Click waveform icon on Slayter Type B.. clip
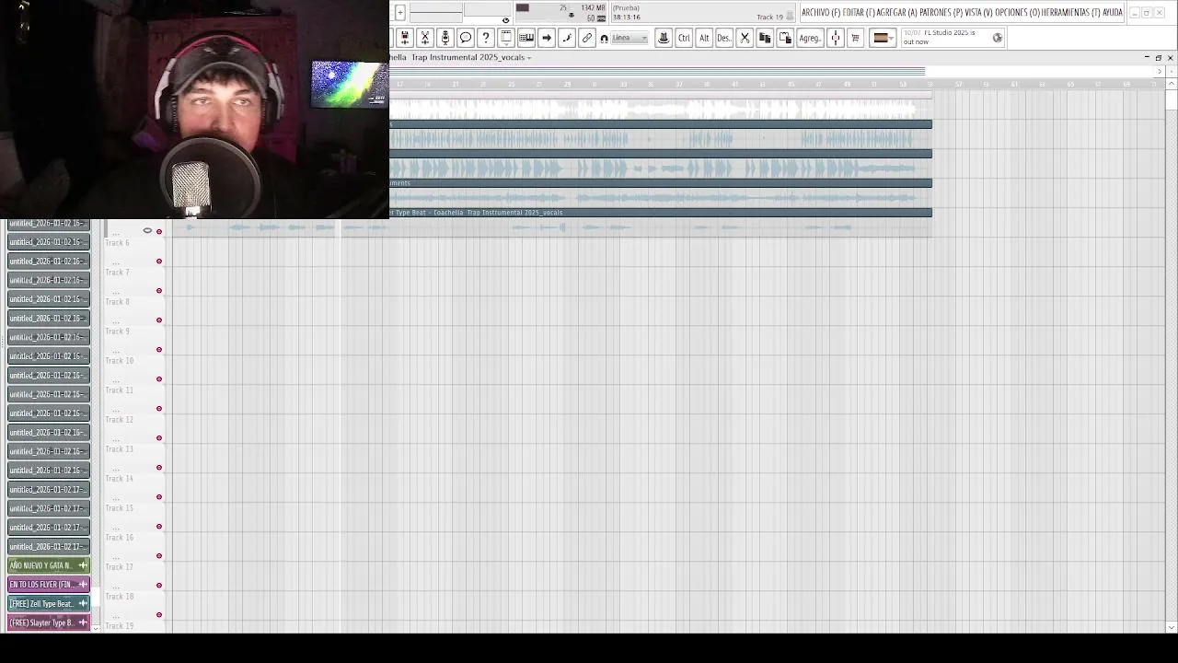Viewport: 1178px width, 663px height. point(83,622)
